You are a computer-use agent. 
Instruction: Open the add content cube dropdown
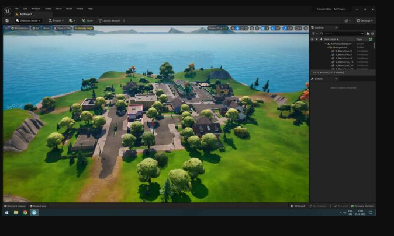click(x=72, y=20)
